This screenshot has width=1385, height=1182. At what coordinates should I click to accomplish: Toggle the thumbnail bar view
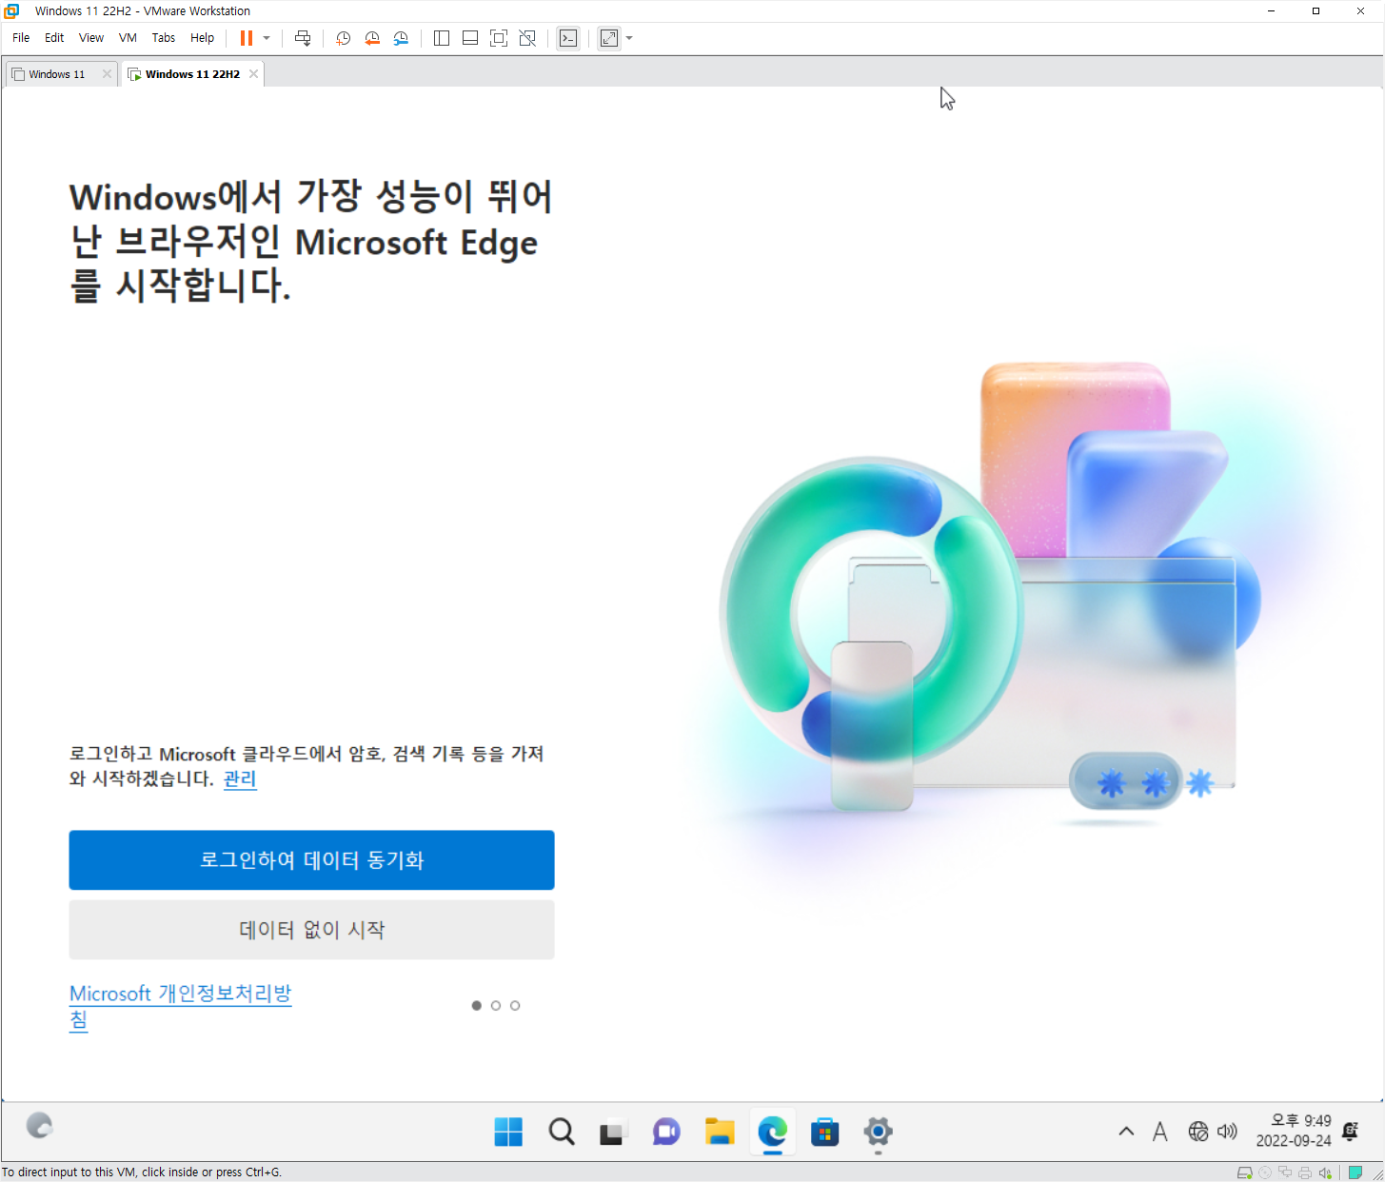pos(470,38)
